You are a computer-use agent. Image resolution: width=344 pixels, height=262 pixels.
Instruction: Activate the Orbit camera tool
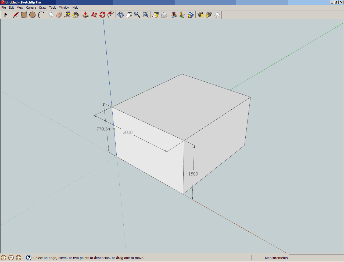click(121, 15)
